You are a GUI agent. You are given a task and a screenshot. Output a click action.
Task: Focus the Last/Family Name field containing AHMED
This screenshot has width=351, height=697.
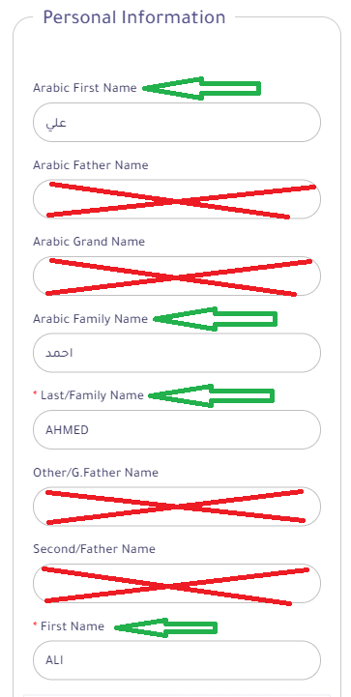[x=177, y=430]
